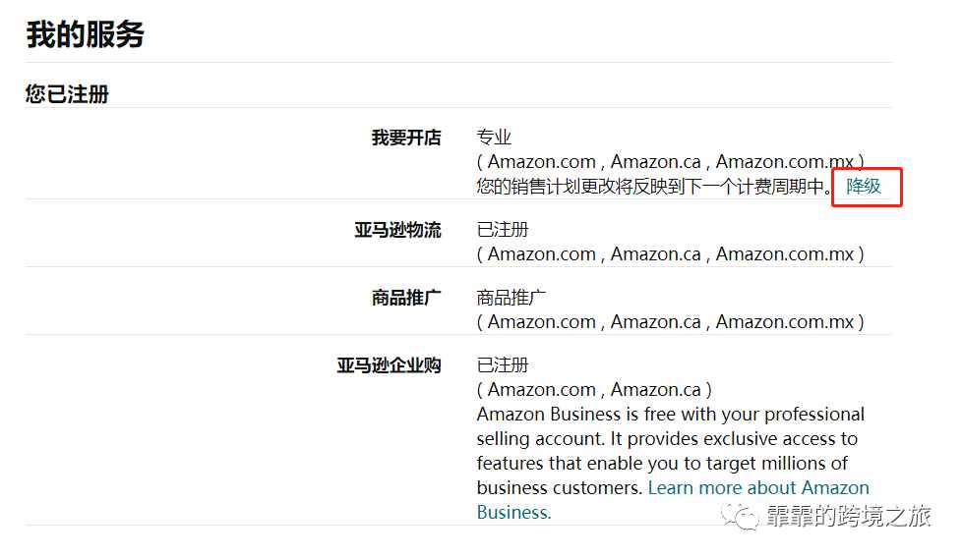Select 已注册 status under 亚马逊企业购

coord(503,365)
